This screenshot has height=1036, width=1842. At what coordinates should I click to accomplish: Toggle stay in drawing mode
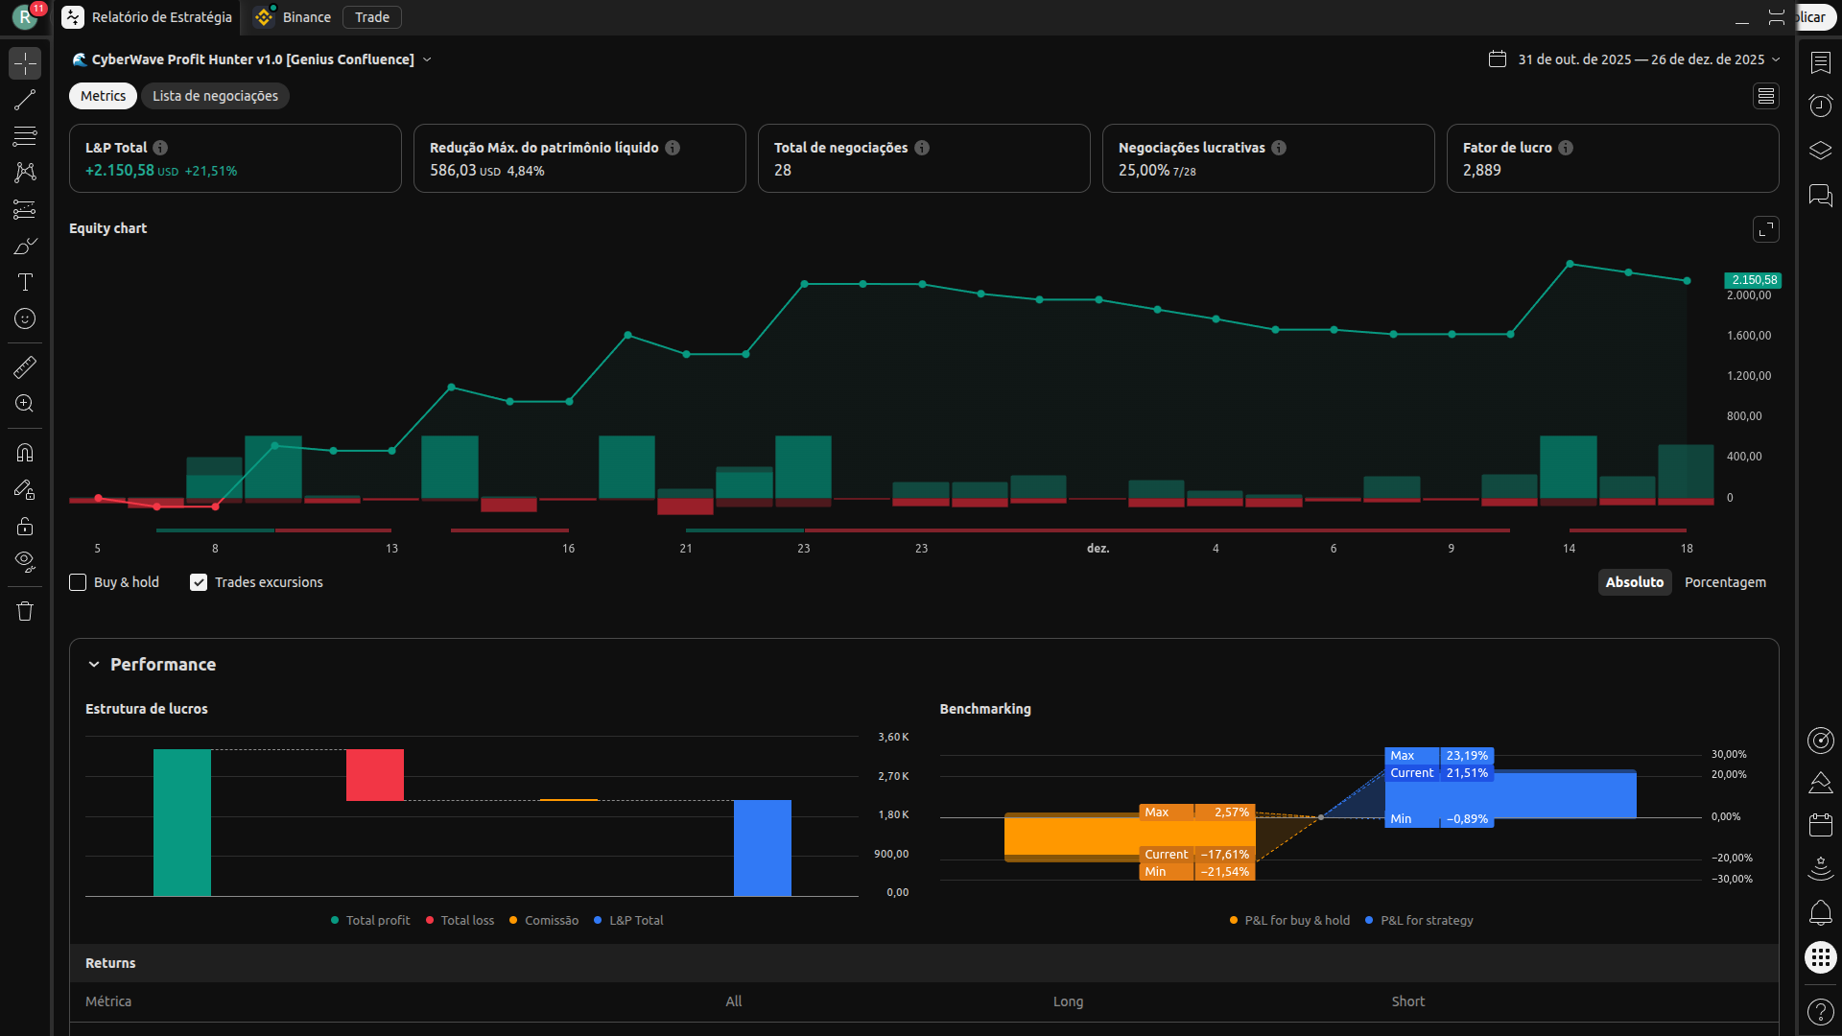pos(25,489)
